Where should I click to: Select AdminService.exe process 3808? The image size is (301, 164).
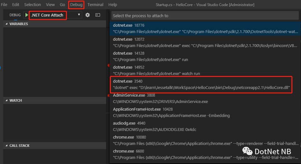coord(205,98)
